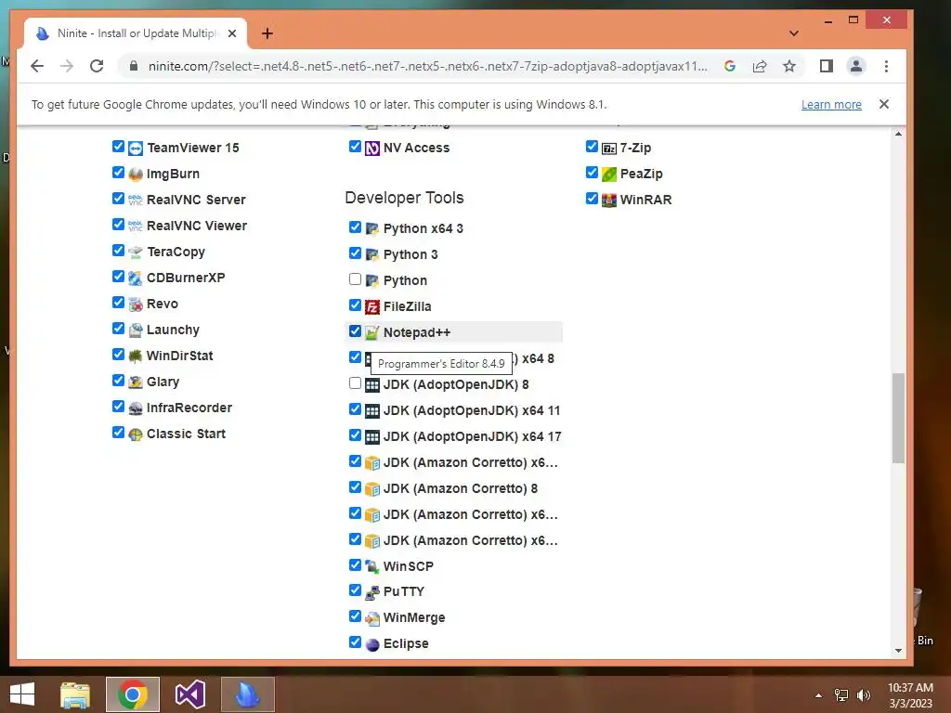Image resolution: width=951 pixels, height=713 pixels.
Task: Click the Notepad++ icon
Action: pos(372,333)
